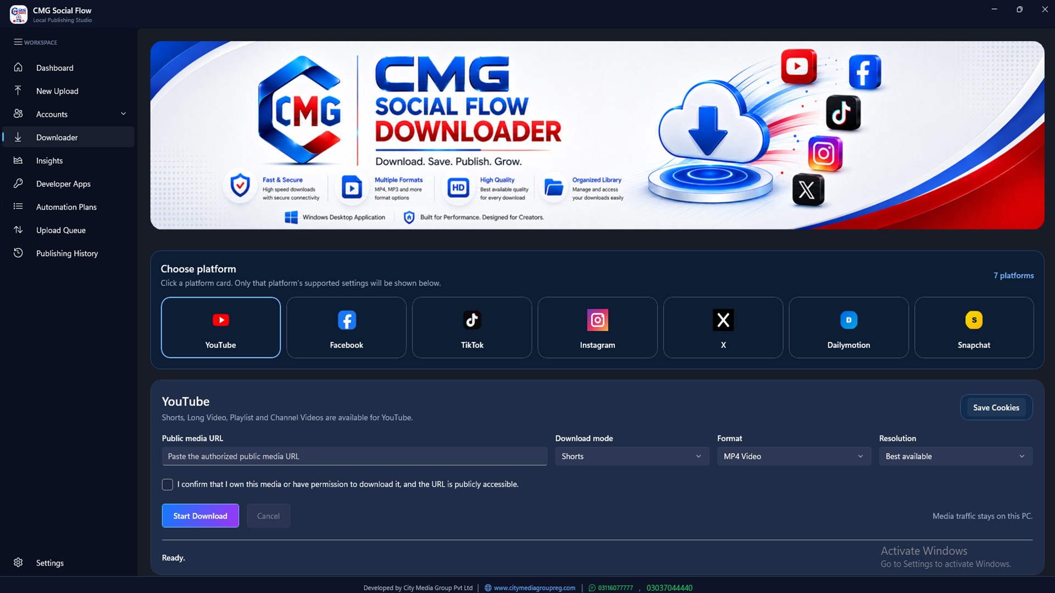Image resolution: width=1055 pixels, height=593 pixels.
Task: Open the Resolution dropdown showing Best available
Action: coord(956,456)
